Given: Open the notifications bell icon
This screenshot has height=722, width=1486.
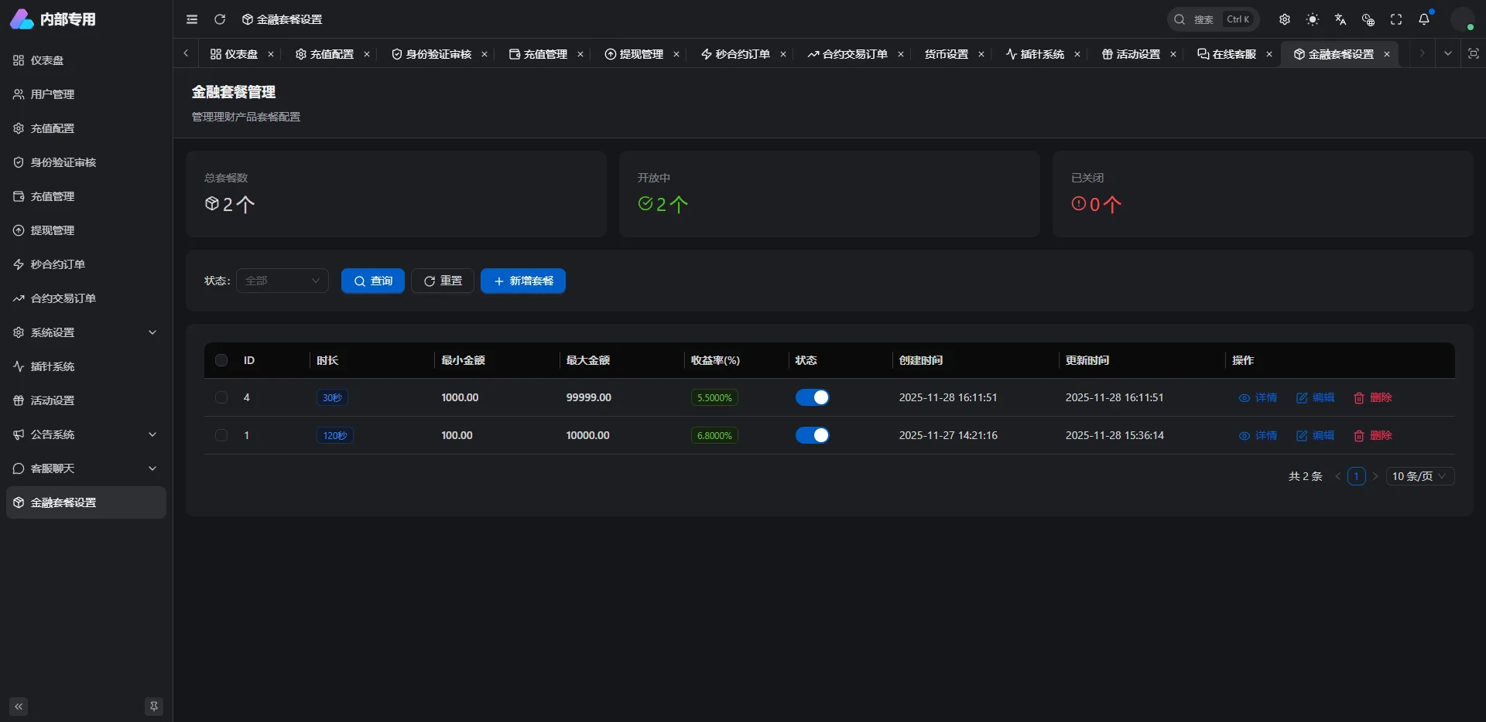Looking at the screenshot, I should coord(1424,19).
